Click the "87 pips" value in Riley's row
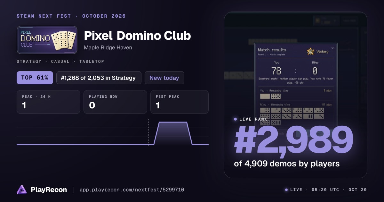The width and height of the screenshot is (384, 202). [x=327, y=105]
